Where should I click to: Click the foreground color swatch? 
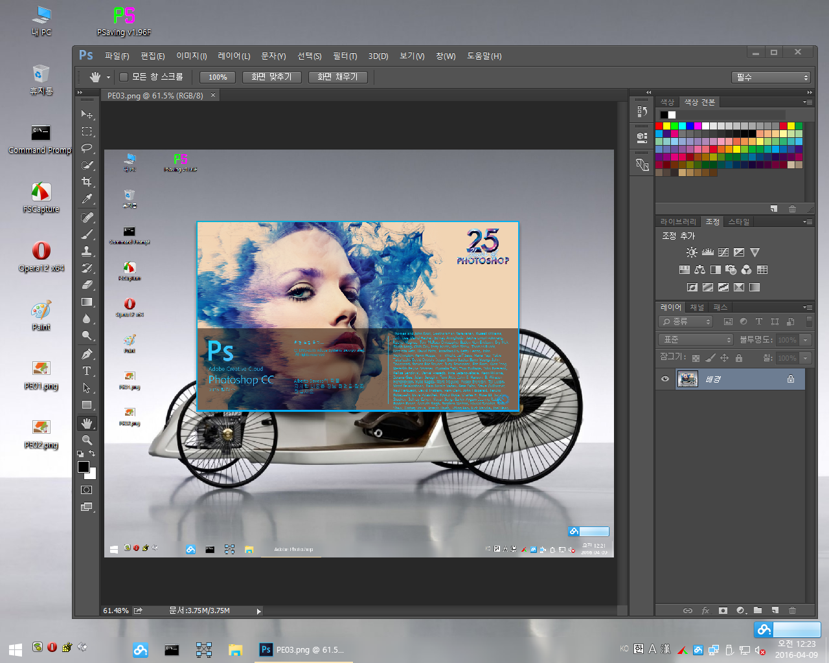point(83,467)
